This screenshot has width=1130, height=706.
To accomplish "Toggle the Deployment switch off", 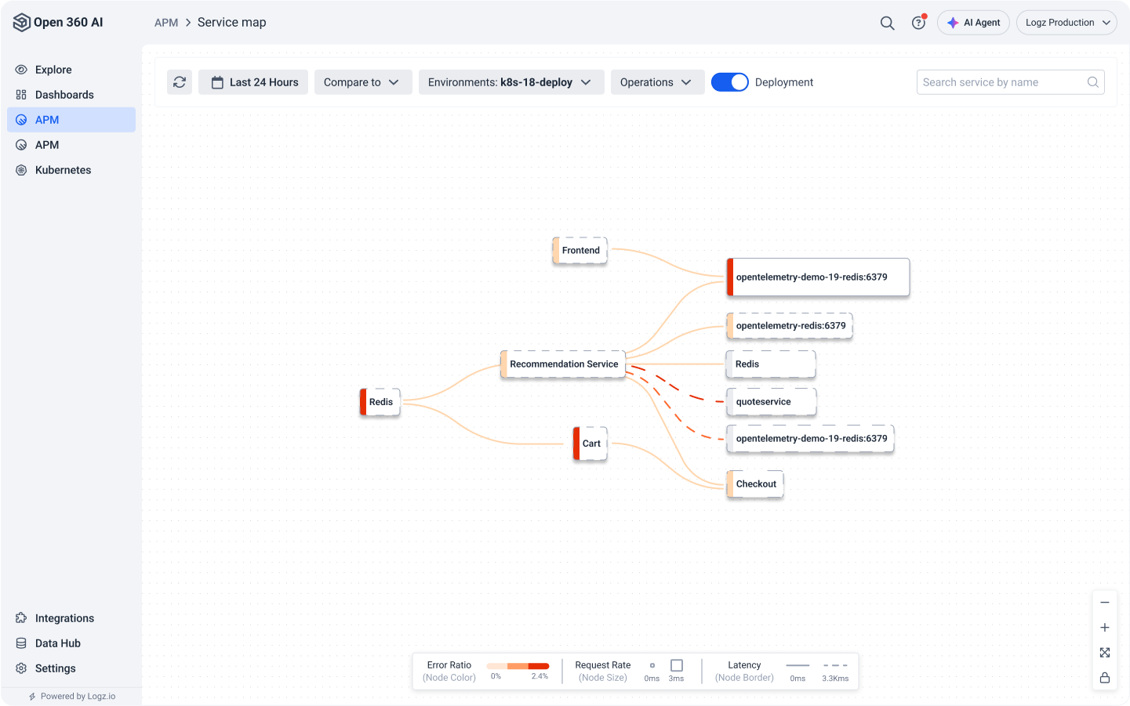I will point(729,82).
